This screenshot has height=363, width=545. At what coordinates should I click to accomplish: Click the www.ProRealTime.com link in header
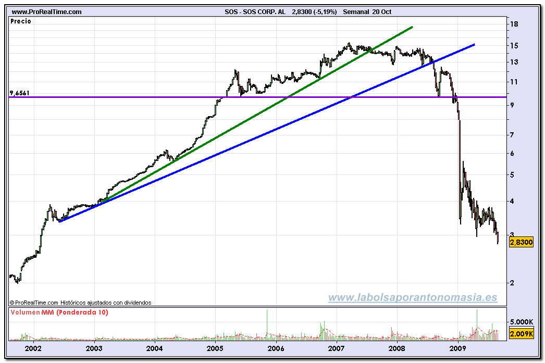[46, 11]
